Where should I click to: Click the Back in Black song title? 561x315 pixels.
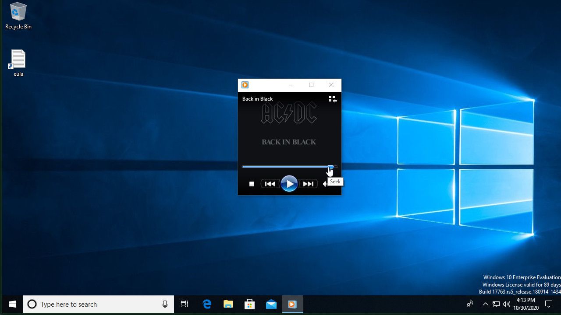[258, 99]
